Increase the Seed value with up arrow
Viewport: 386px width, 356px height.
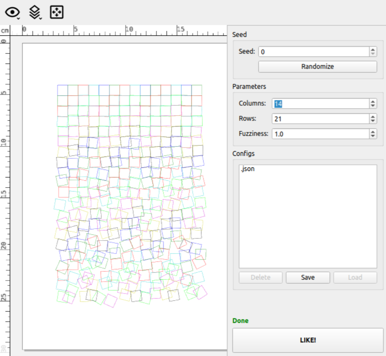pyautogui.click(x=373, y=50)
